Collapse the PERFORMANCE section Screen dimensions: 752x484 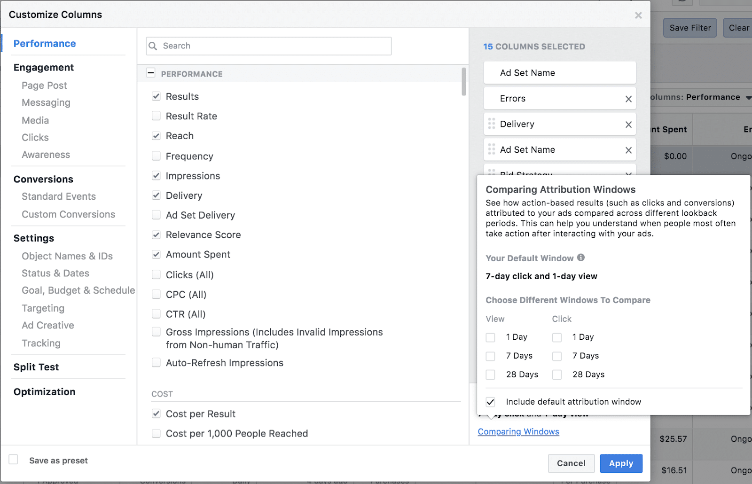[x=151, y=73]
